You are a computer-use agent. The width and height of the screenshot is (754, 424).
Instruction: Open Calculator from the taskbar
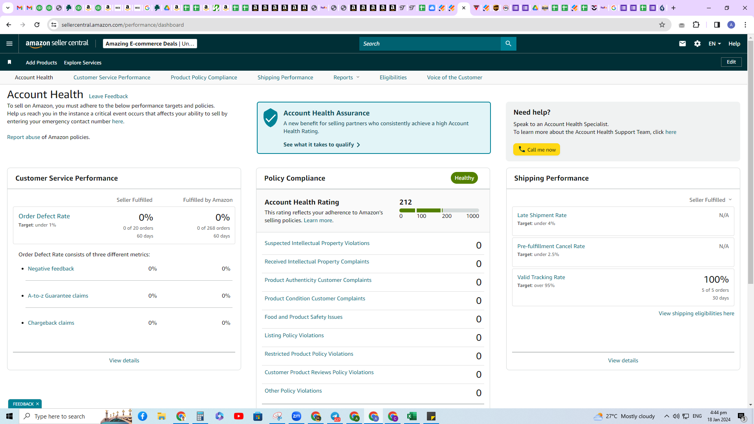point(200,416)
